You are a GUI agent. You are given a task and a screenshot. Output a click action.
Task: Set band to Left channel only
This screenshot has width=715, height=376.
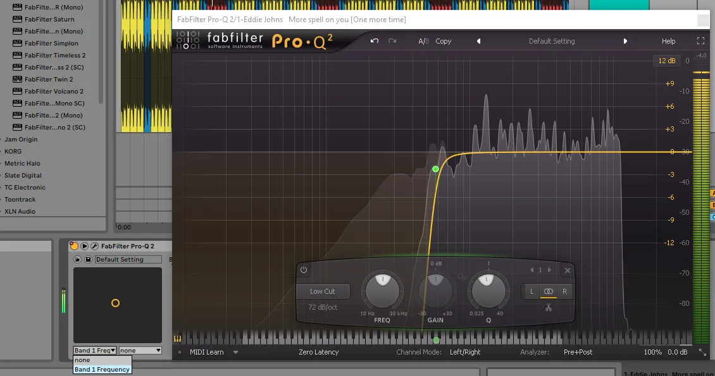pyautogui.click(x=532, y=291)
